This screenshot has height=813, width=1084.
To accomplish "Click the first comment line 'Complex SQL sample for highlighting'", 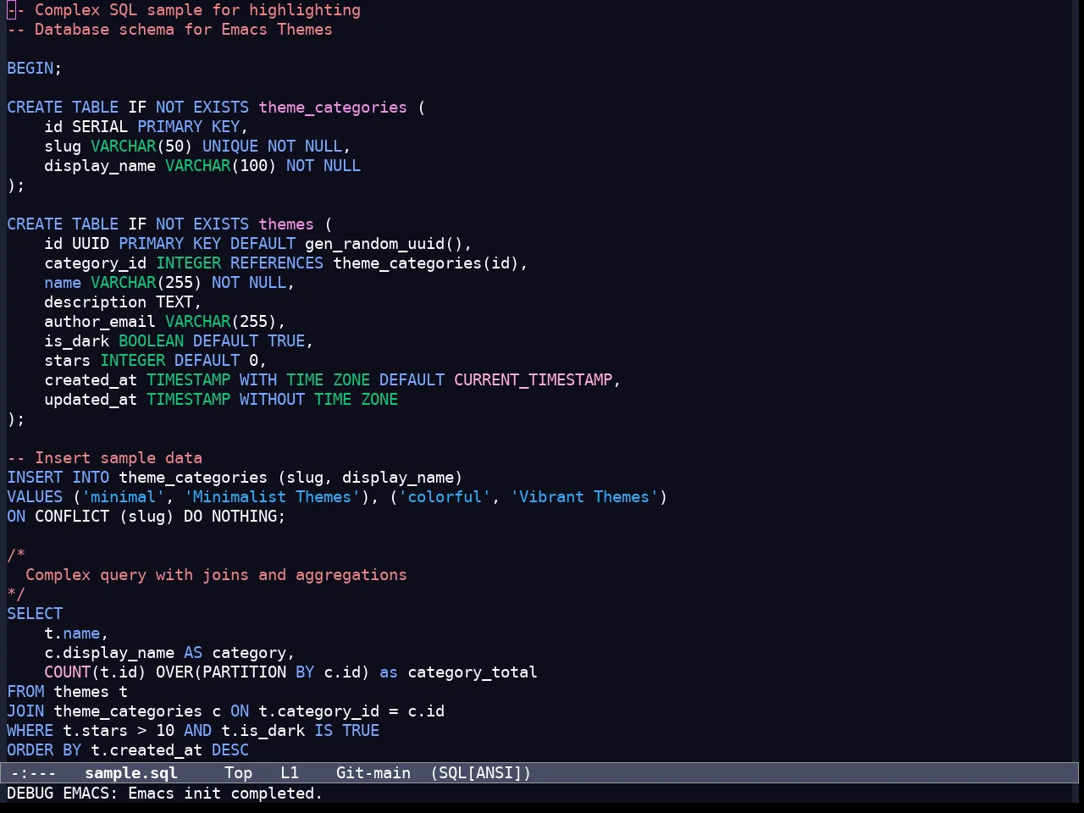I will [197, 10].
